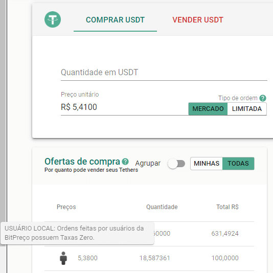
Task: Click the help icon beside Ofertas de compra
Action: [125, 162]
